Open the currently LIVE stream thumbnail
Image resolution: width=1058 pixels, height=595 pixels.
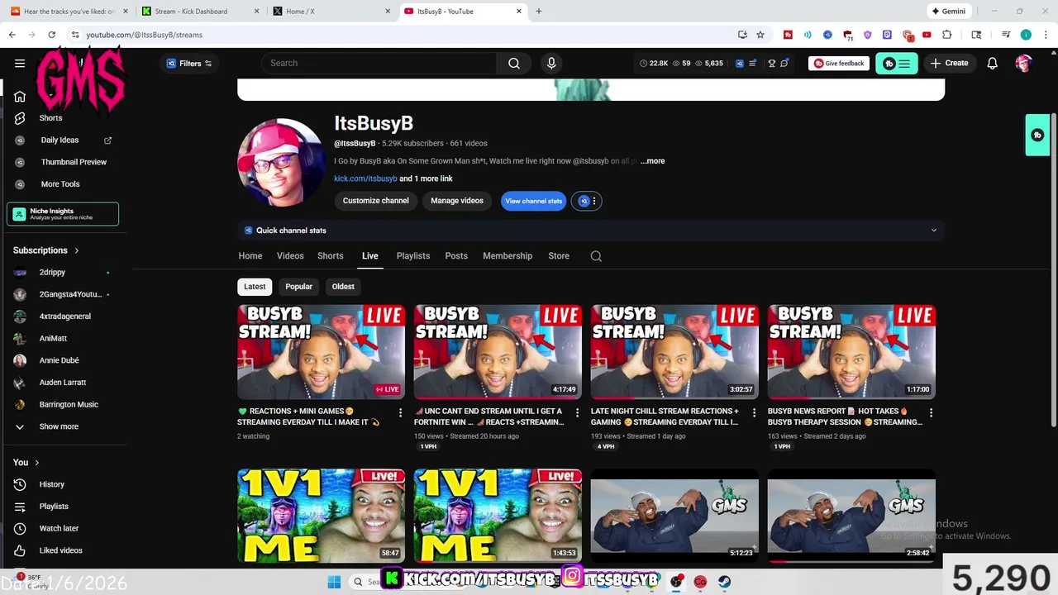point(322,352)
